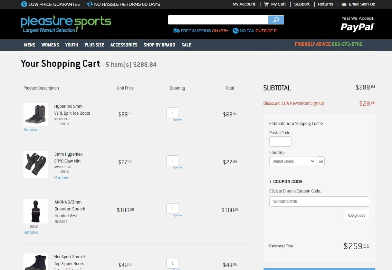This screenshot has width=392, height=270.
Task: Click quantity box for CRYO Claw Mitt
Action: click(x=173, y=161)
